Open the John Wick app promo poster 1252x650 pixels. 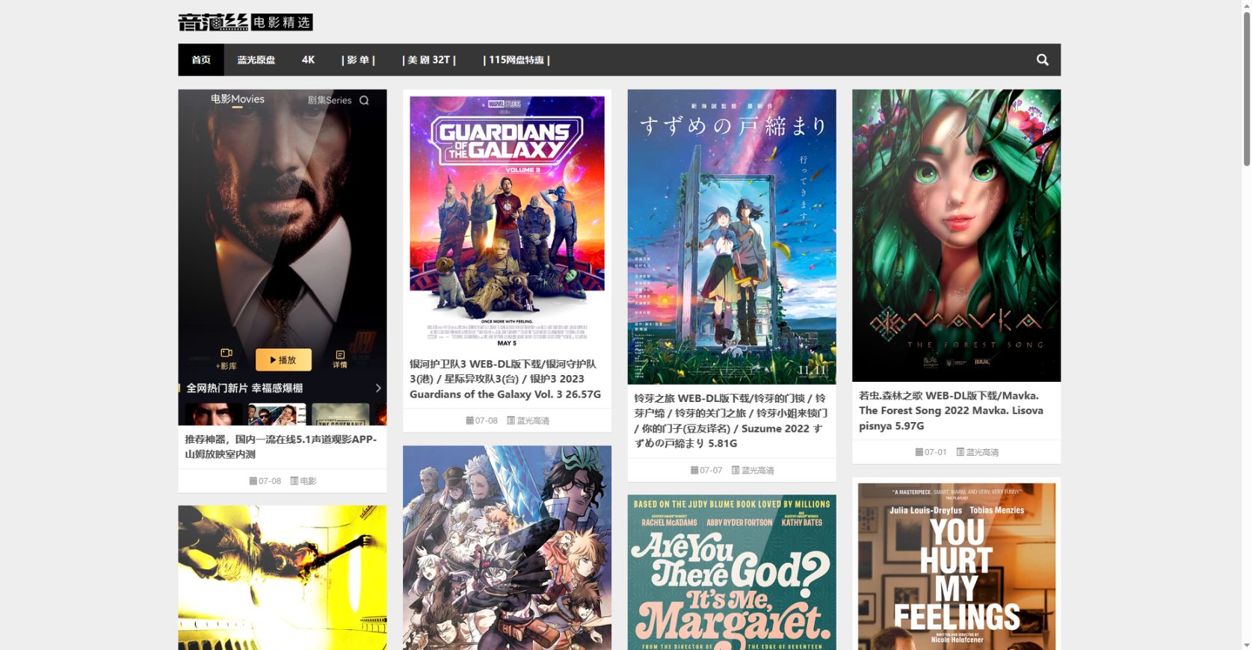coord(283,257)
